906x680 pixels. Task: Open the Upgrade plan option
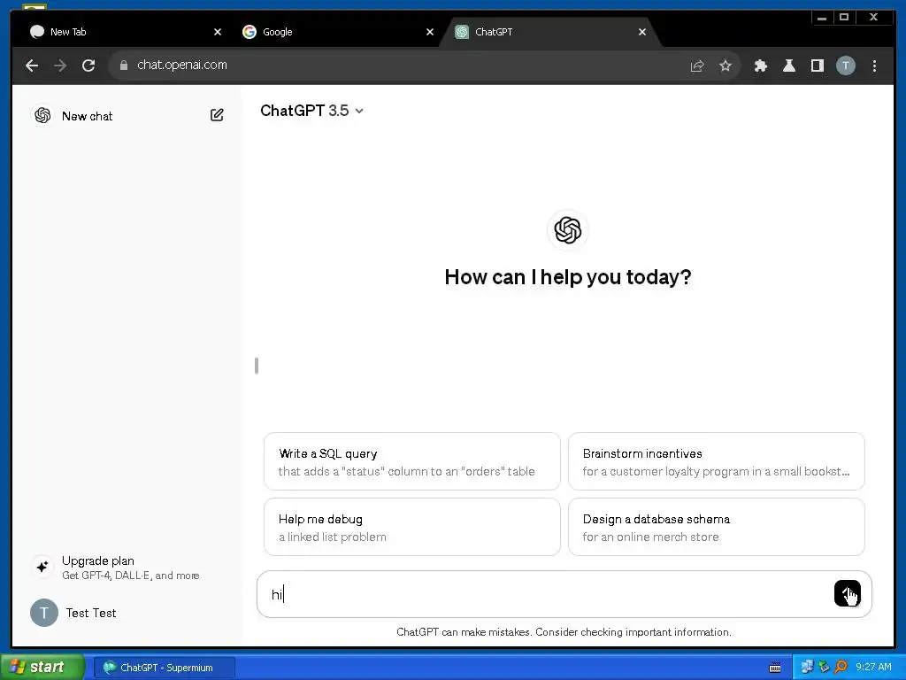(x=127, y=568)
